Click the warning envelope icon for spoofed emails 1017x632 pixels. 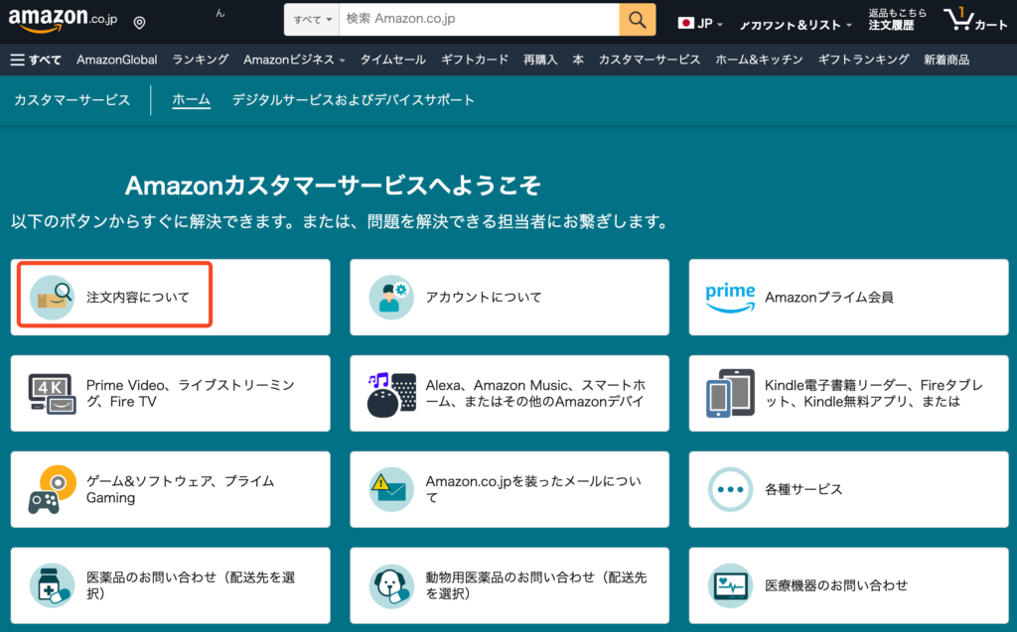tap(390, 489)
